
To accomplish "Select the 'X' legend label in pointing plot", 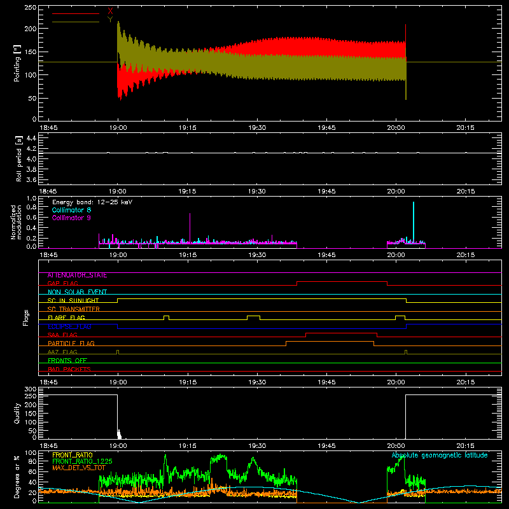I will [110, 11].
